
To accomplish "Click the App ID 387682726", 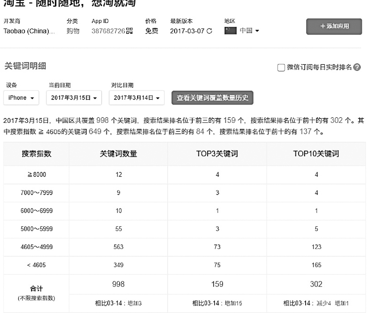I will [x=108, y=31].
